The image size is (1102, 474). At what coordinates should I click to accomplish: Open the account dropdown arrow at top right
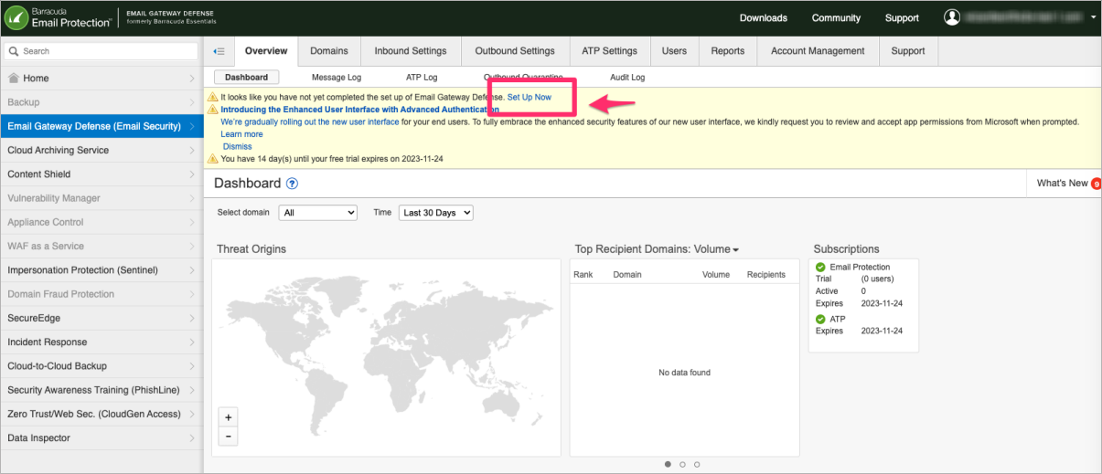tap(1093, 17)
